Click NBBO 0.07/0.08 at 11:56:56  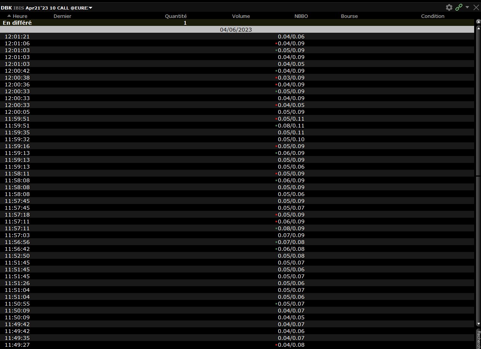pyautogui.click(x=291, y=242)
